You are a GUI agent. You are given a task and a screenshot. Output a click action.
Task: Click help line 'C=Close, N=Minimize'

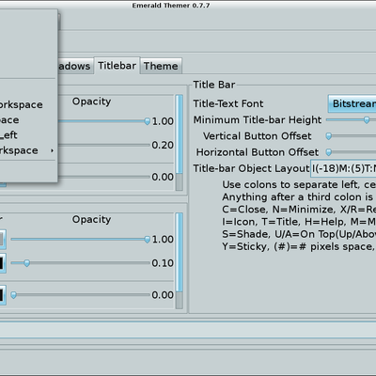tap(299, 210)
